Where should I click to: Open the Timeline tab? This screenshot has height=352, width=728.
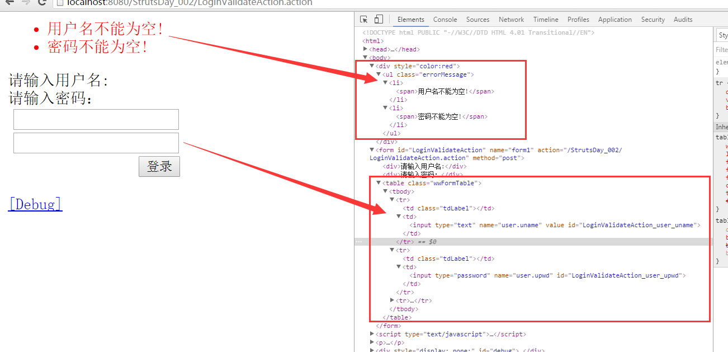[x=546, y=20]
